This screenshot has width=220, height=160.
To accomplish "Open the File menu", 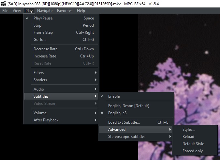I will tap(5, 11).
